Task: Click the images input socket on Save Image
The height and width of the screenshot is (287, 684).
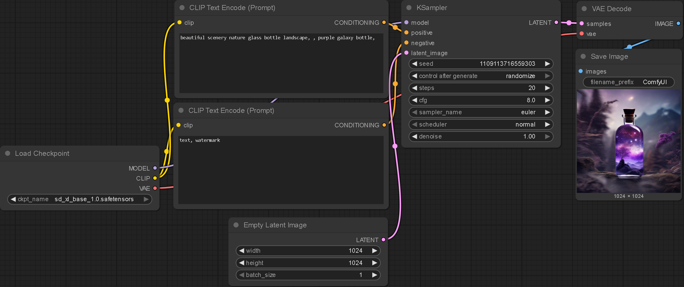Action: coord(581,71)
